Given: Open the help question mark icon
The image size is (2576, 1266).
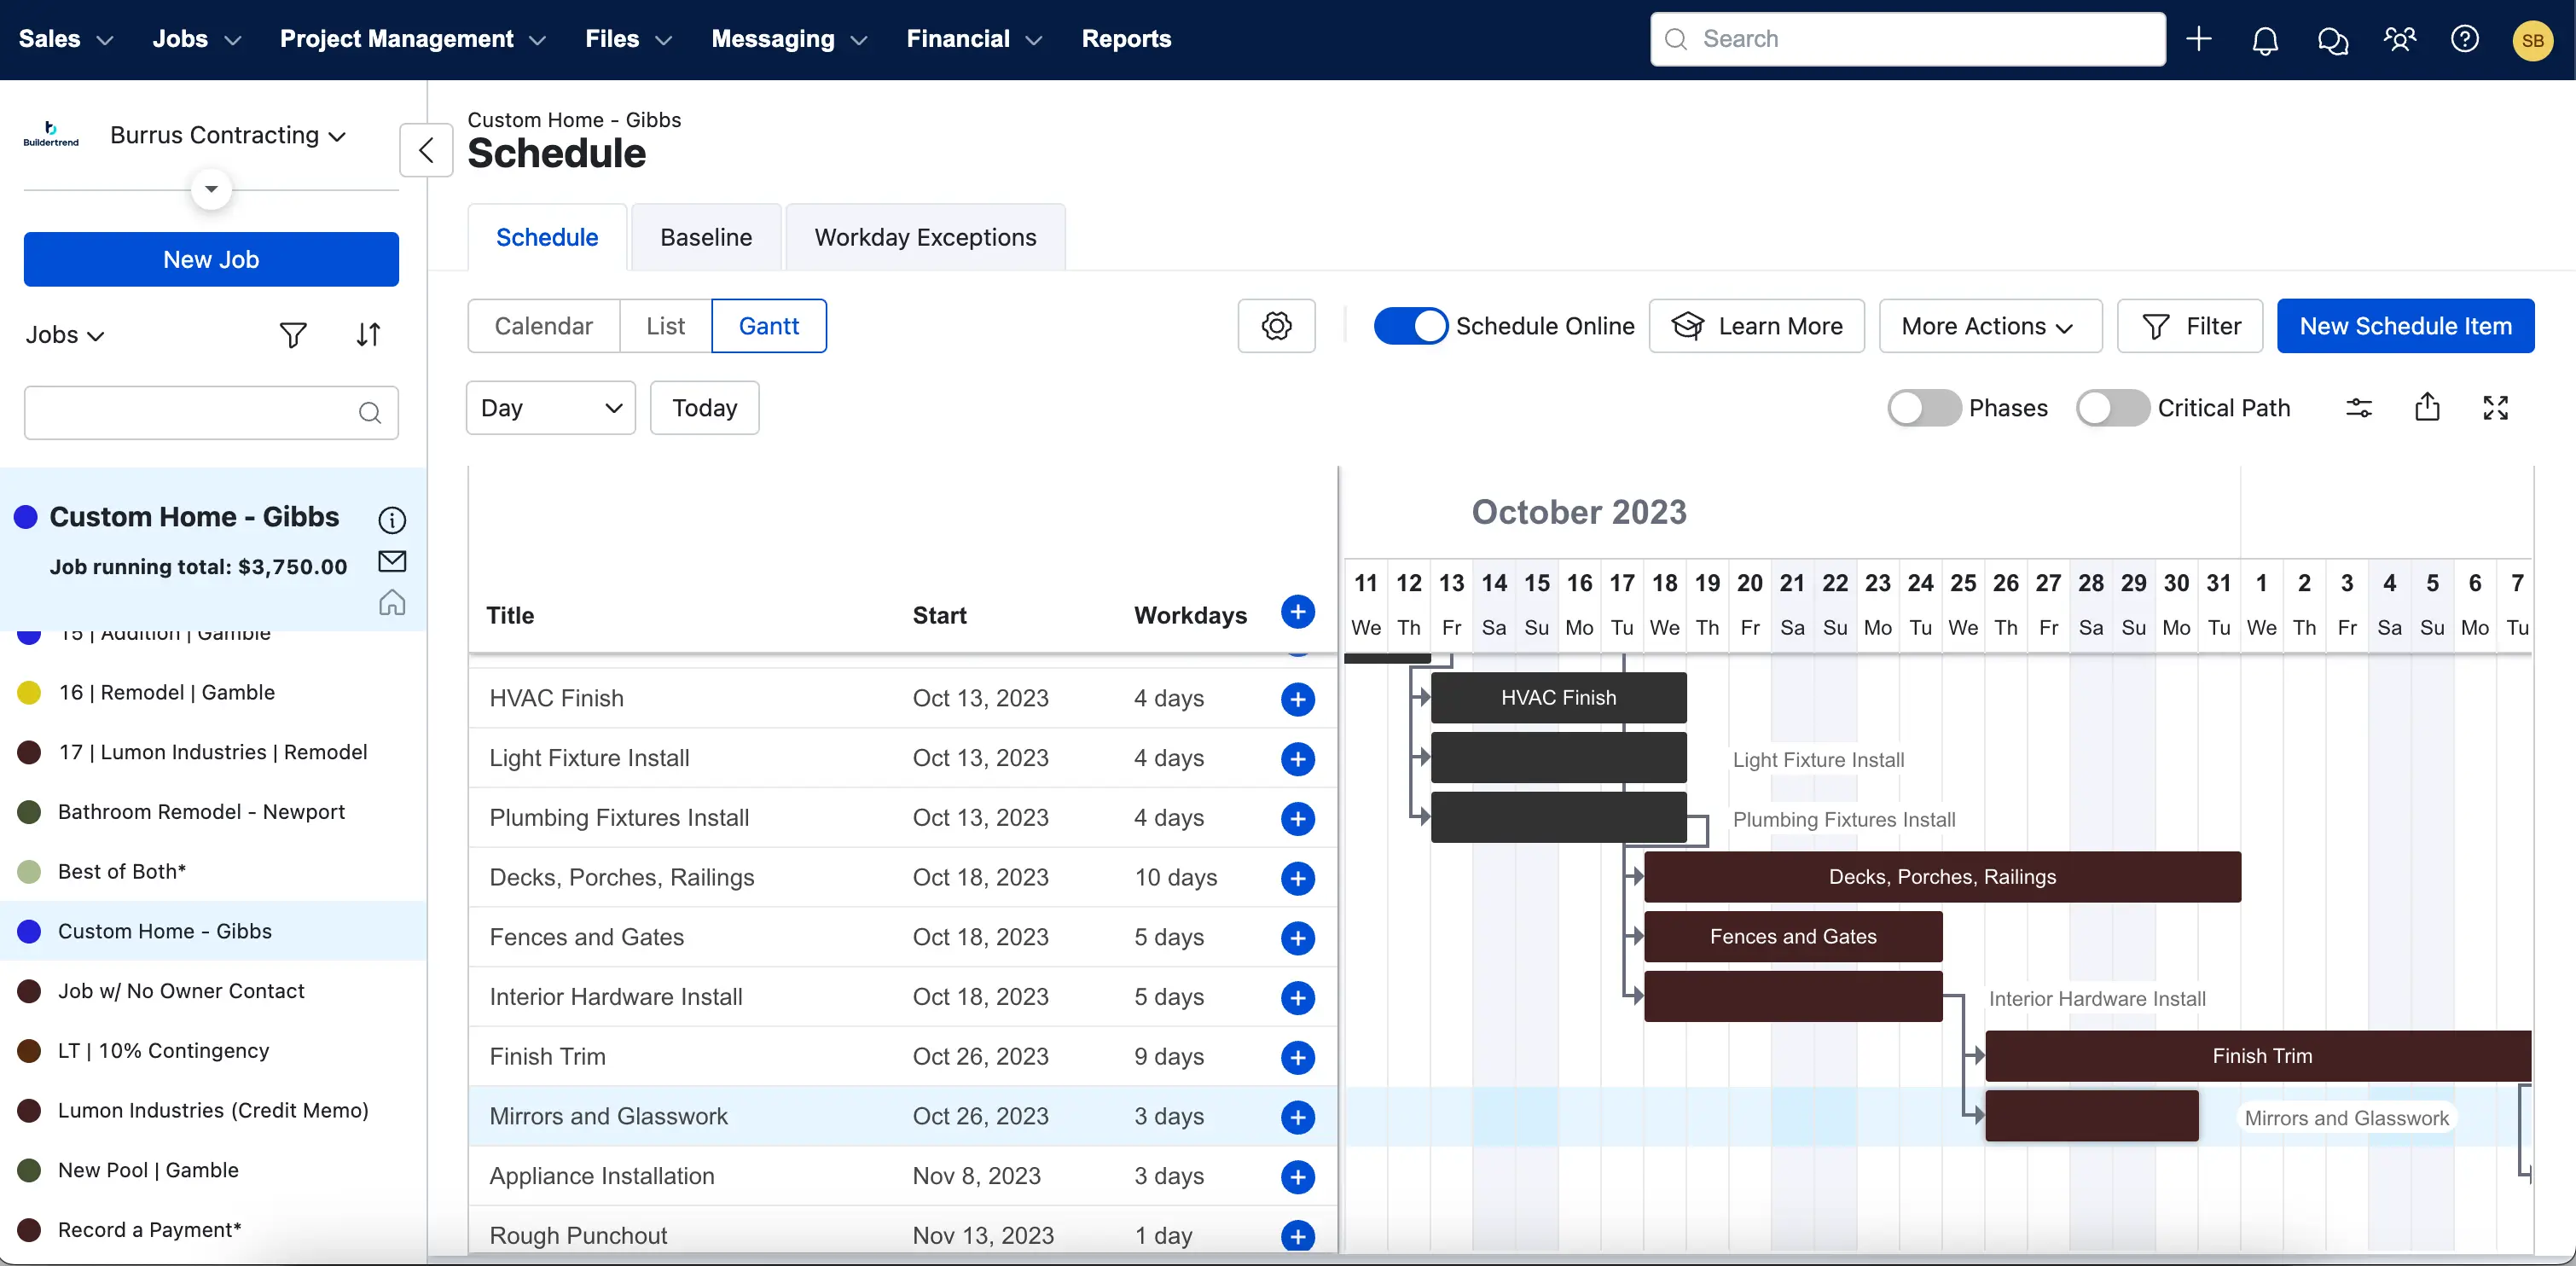Looking at the screenshot, I should (2466, 39).
